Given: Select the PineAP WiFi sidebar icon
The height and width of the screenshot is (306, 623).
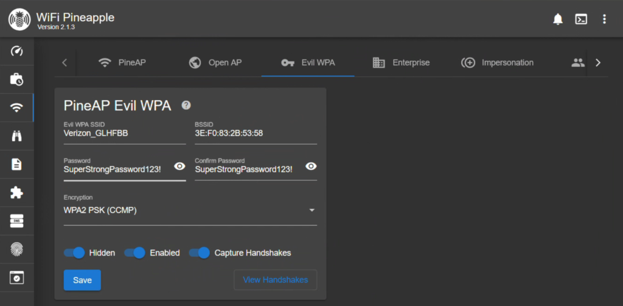Looking at the screenshot, I should [16, 107].
